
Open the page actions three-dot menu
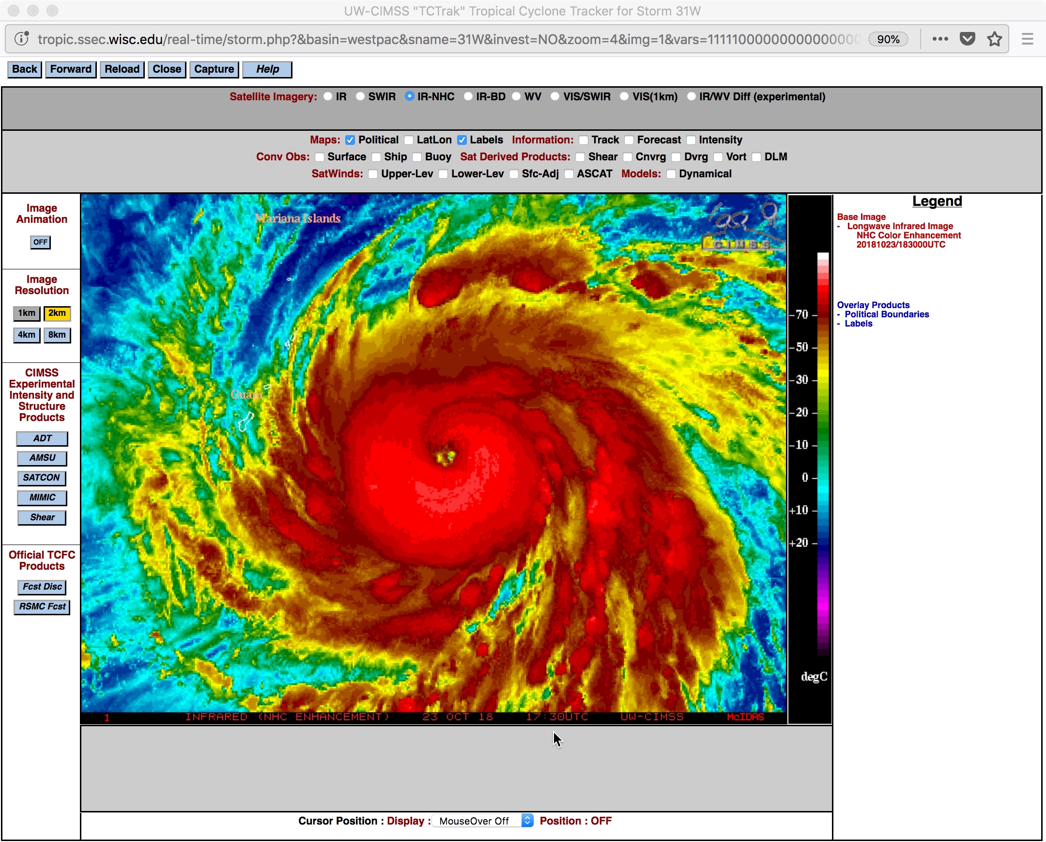click(x=940, y=39)
